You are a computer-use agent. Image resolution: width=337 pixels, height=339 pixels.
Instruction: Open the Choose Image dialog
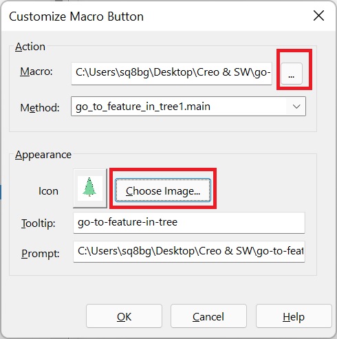163,190
